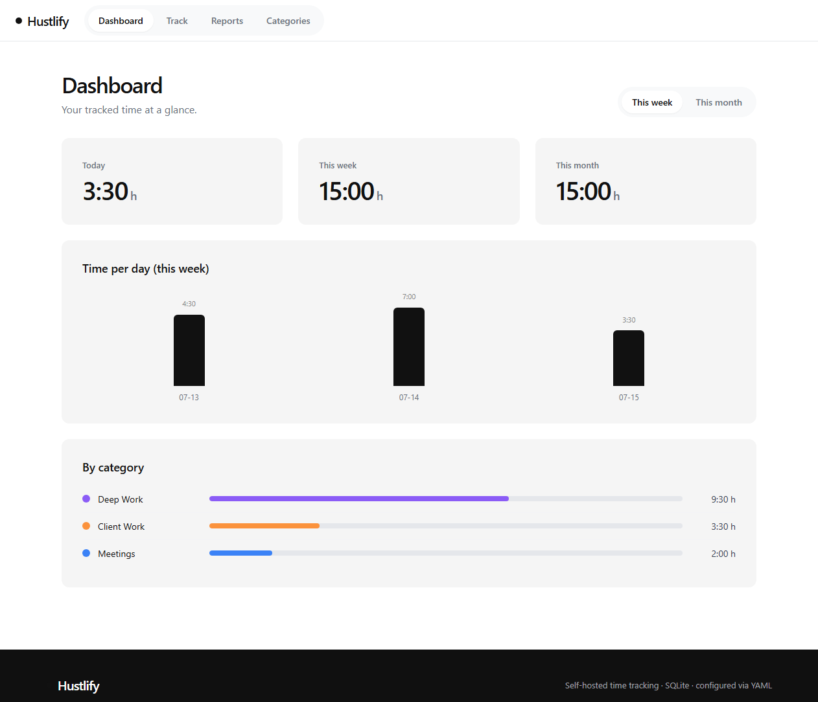Screen dimensions: 818x702
Task: Click the Client Work category label
Action: pyautogui.click(x=121, y=526)
